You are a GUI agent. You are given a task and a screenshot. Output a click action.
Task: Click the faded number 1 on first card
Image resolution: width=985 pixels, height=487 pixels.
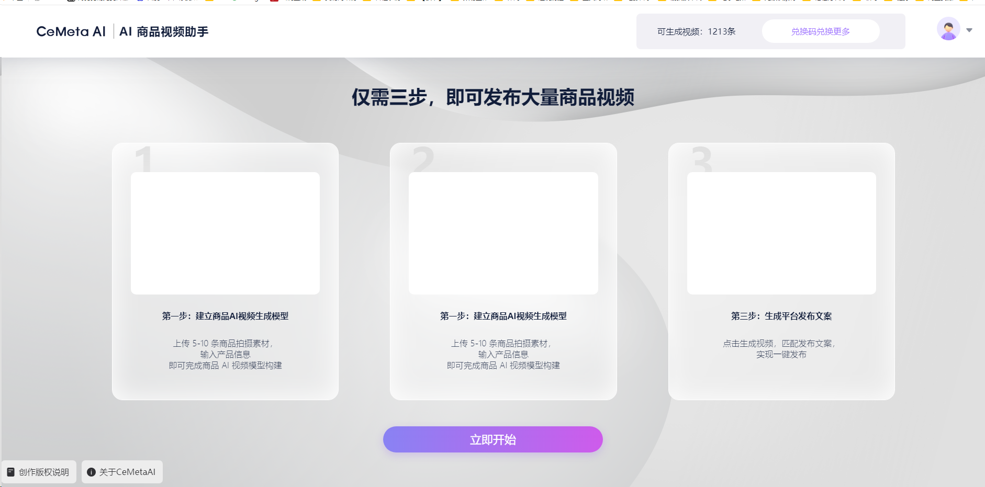tap(143, 160)
